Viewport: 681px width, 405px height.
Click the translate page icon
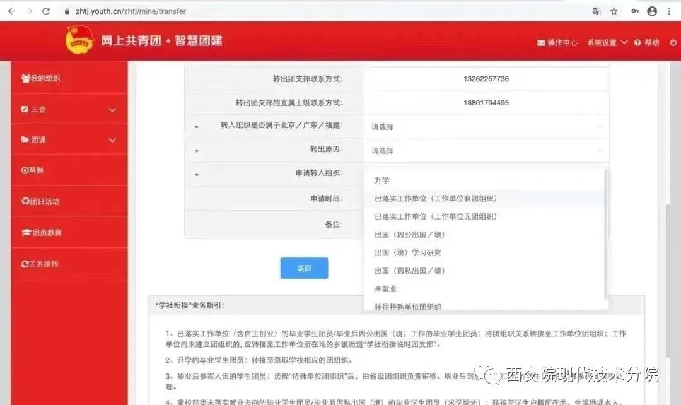pos(596,11)
